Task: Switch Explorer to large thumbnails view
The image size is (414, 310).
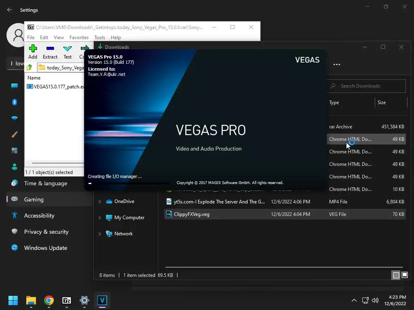Action: click(x=405, y=275)
